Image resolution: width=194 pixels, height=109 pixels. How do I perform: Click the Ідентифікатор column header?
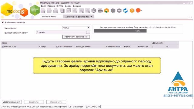pyautogui.click(x=19, y=47)
